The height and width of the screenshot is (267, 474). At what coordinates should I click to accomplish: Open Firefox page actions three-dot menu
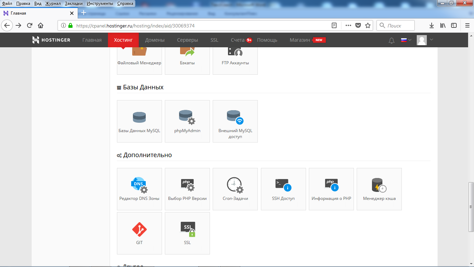click(x=348, y=25)
